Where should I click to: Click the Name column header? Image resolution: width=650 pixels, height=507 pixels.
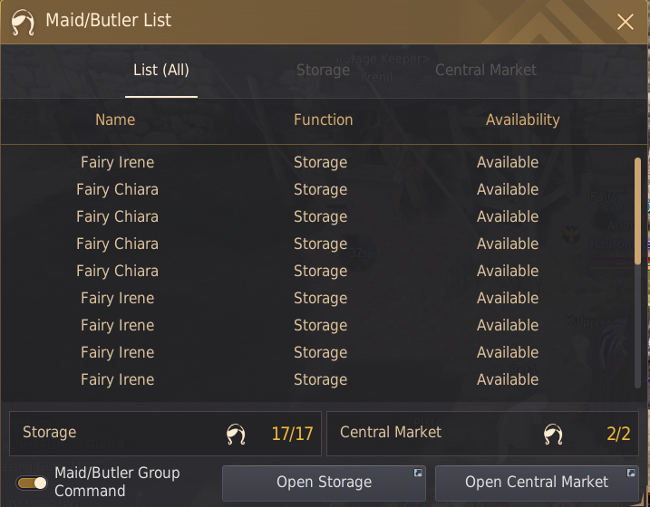(x=115, y=120)
